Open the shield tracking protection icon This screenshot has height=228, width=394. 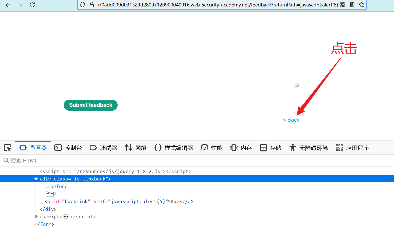point(83,5)
